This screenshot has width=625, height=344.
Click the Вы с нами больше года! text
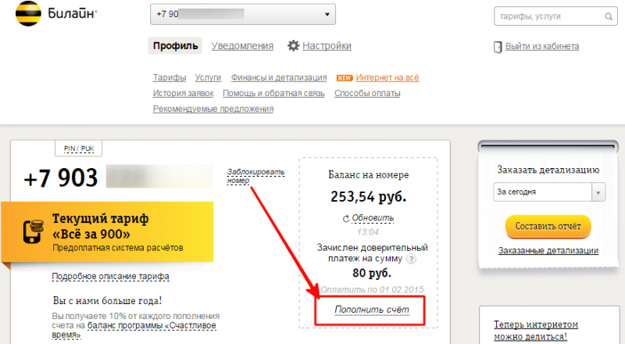point(107,300)
